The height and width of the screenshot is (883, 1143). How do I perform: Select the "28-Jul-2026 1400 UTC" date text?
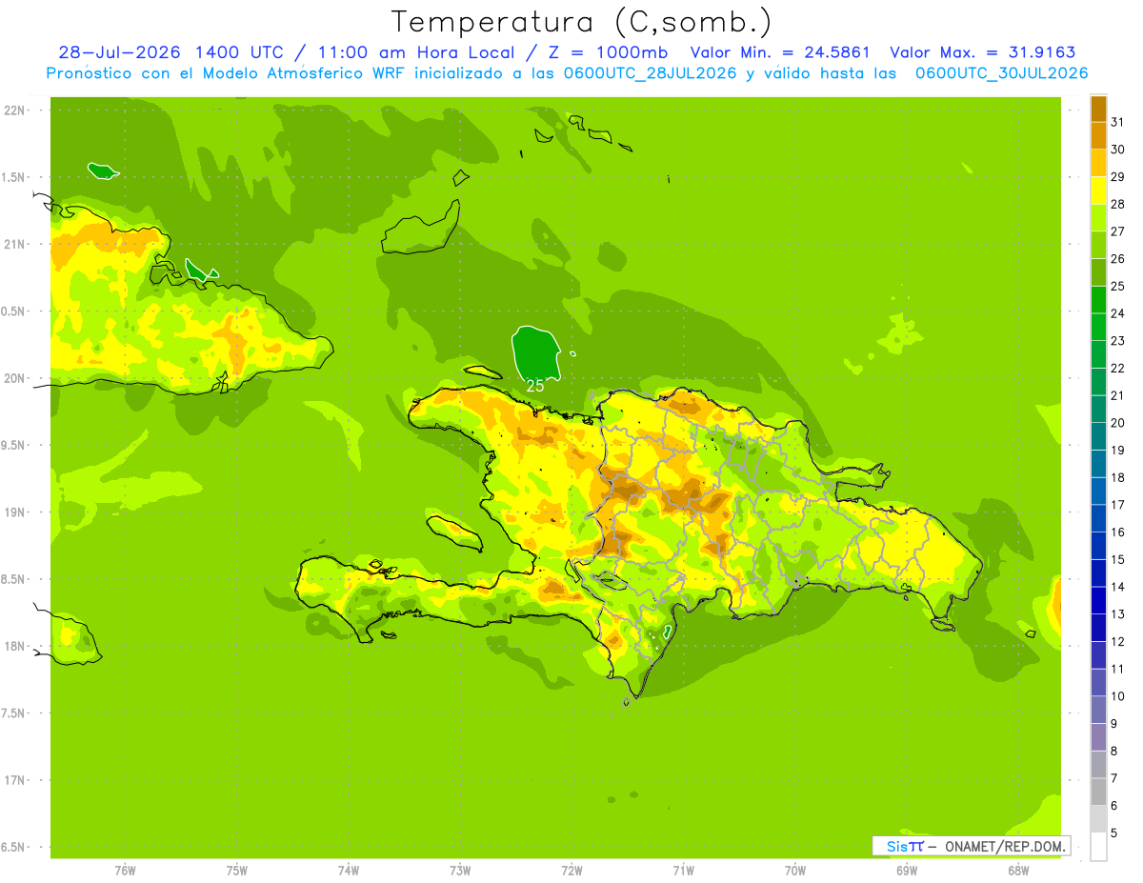click(173, 52)
